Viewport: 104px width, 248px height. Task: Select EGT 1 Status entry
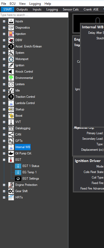31,166
